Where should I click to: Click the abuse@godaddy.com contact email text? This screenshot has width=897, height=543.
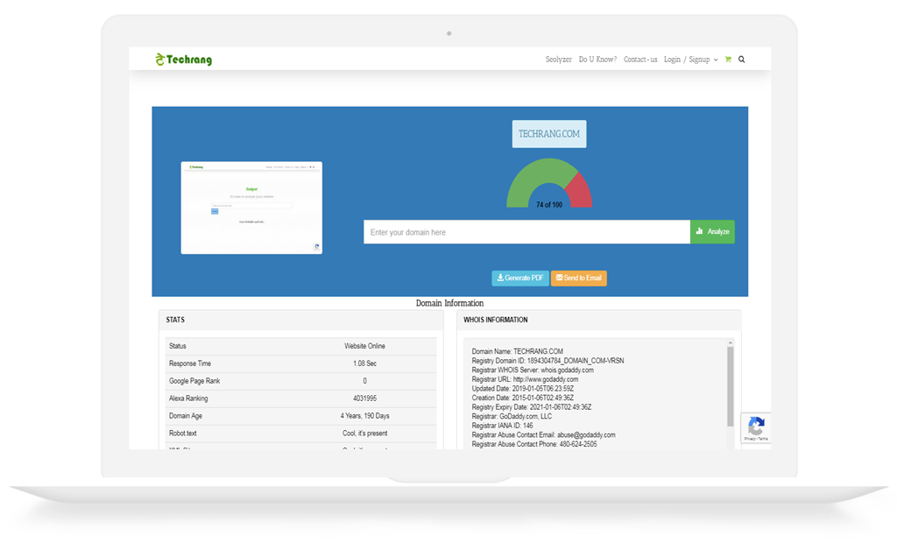pyautogui.click(x=586, y=435)
